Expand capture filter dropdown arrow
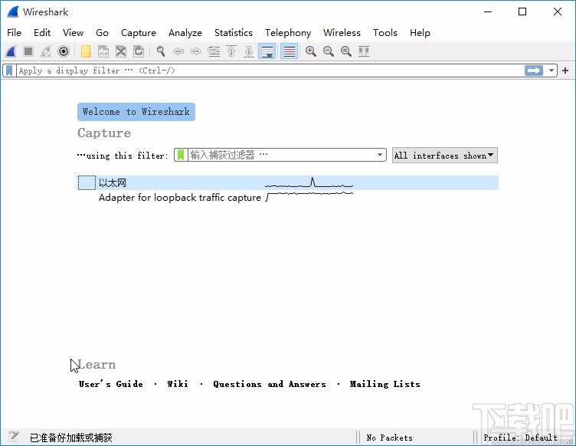Screen dimensions: 576x446 point(380,155)
